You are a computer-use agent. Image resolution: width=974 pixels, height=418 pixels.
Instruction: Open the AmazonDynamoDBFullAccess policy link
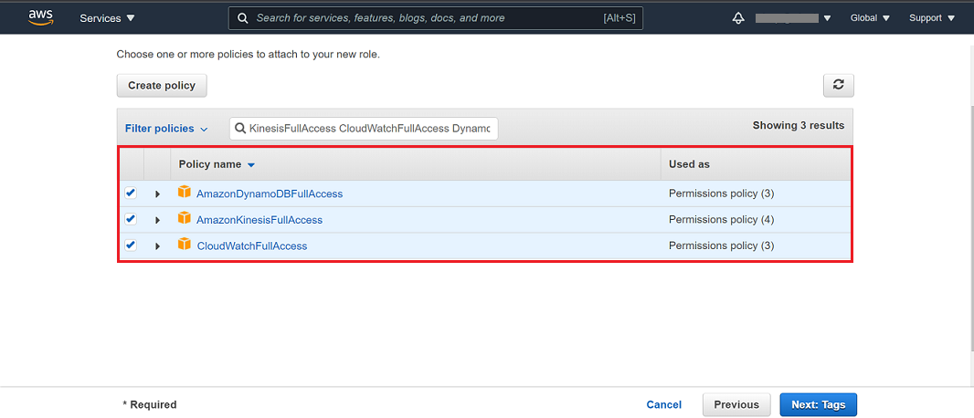point(270,193)
